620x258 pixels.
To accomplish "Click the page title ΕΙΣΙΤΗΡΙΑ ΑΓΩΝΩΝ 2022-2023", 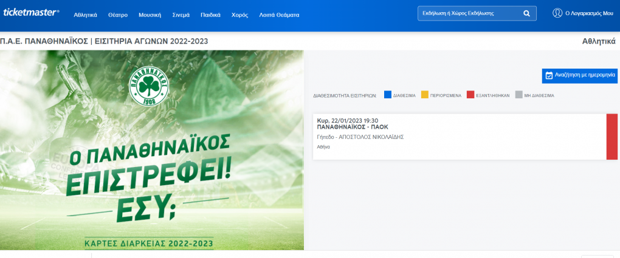I will pyautogui.click(x=151, y=41).
